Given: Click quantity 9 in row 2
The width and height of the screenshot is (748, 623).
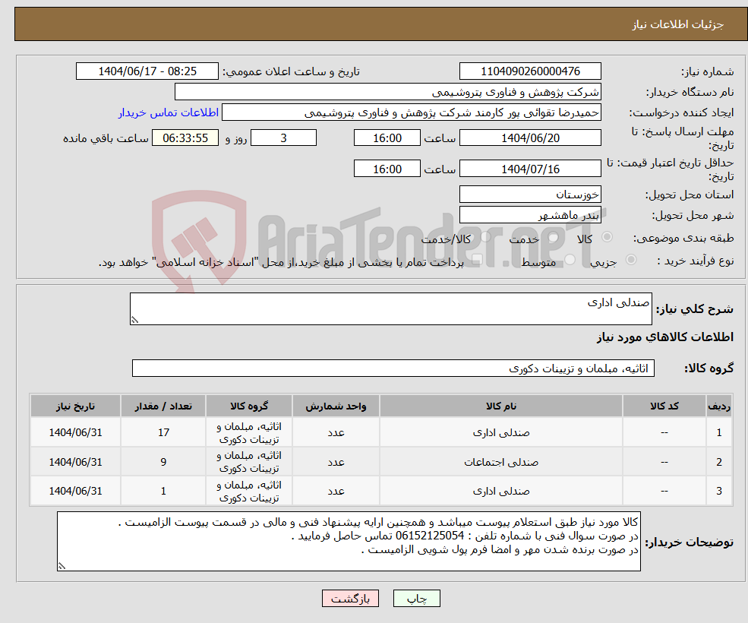Looking at the screenshot, I should pos(163,462).
